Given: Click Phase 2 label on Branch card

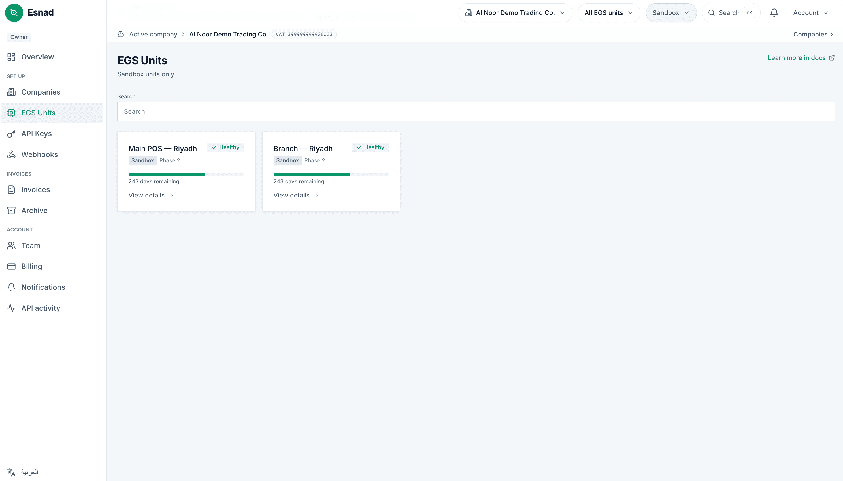Looking at the screenshot, I should [314, 160].
